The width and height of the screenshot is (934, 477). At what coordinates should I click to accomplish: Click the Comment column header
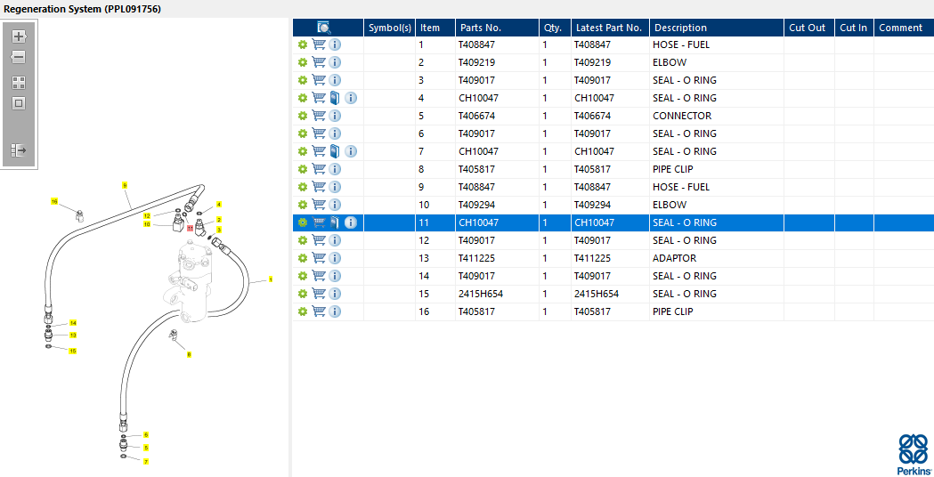pos(904,28)
